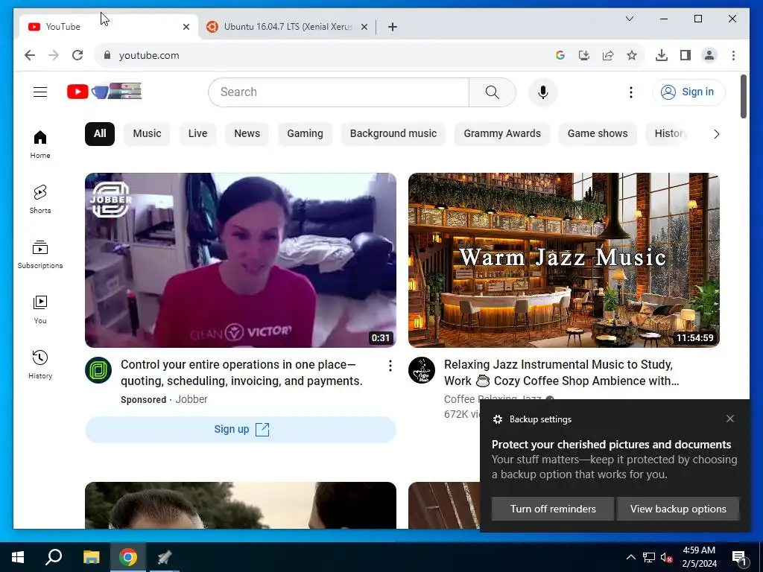Show more category chips with right arrow
This screenshot has height=572, width=763.
click(716, 134)
